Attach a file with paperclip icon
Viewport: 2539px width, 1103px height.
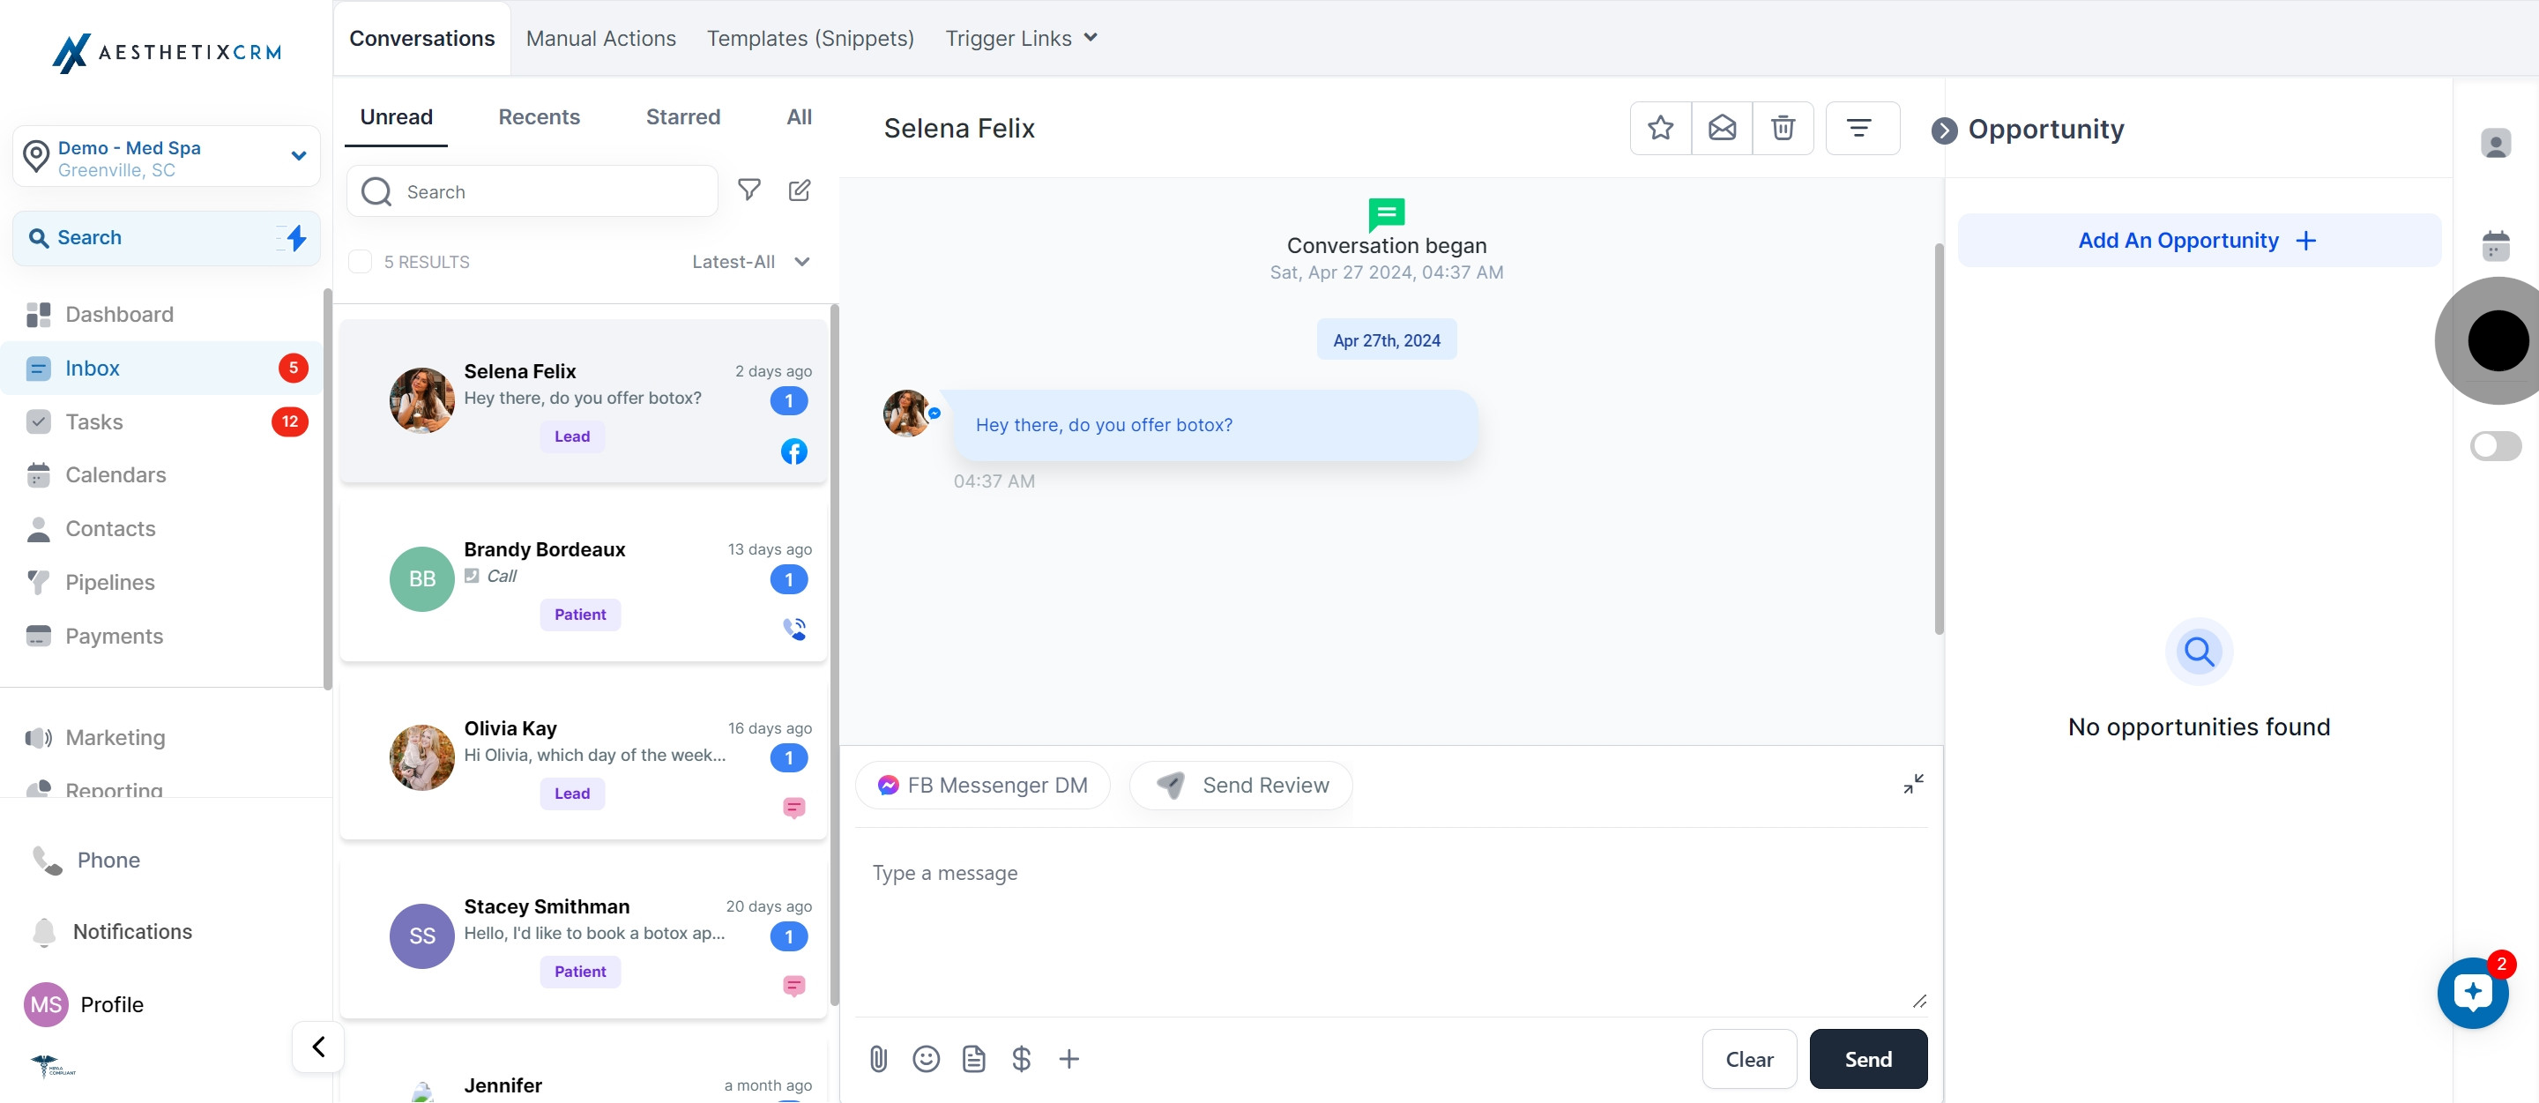pos(878,1059)
